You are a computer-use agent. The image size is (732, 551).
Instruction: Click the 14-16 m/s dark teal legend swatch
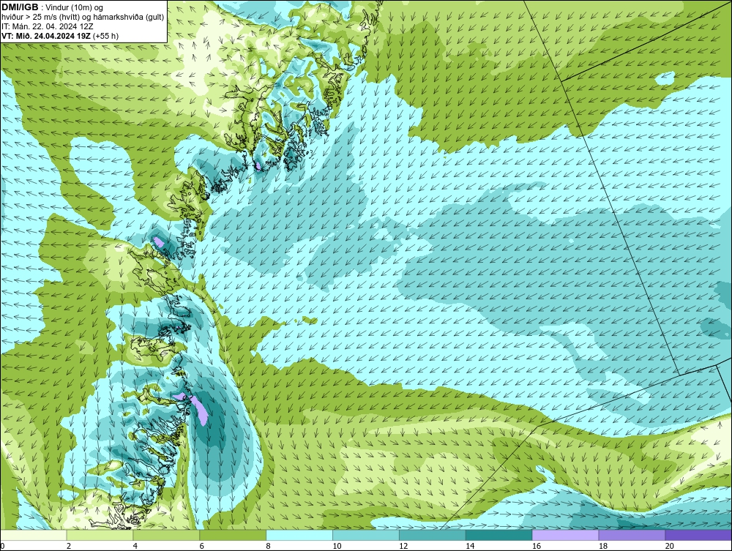(x=499, y=535)
